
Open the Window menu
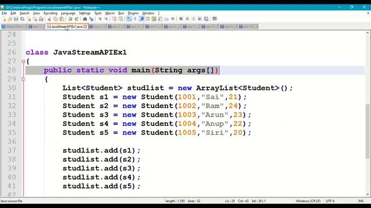pos(148,13)
